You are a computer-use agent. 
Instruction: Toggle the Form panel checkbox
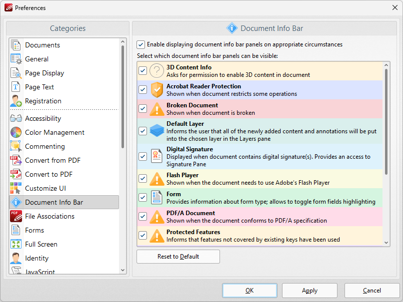tap(142, 198)
